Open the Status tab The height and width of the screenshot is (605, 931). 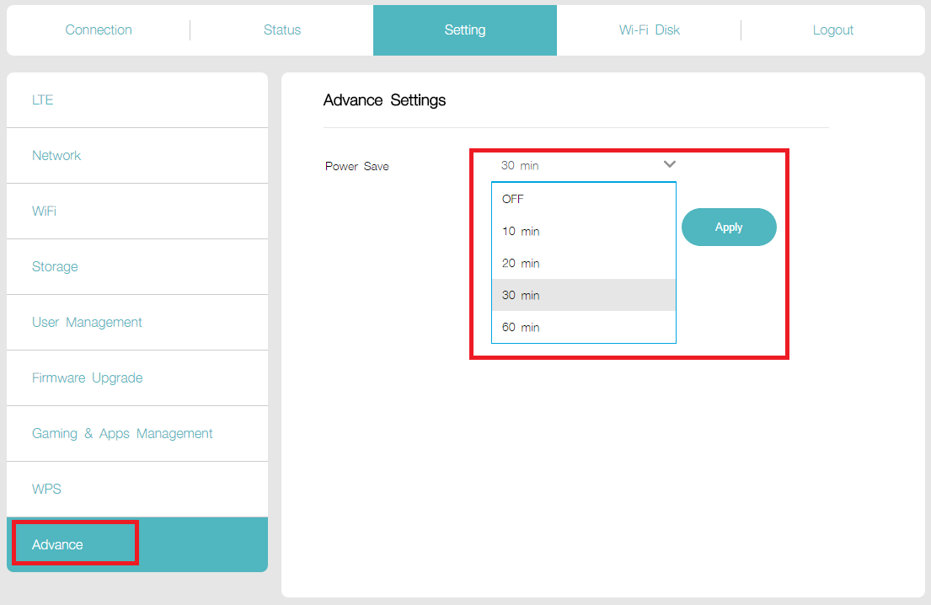(281, 29)
